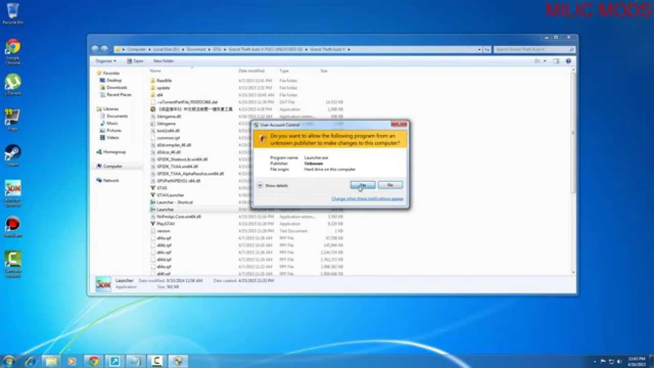Open address bar history dropdown
The image size is (654, 368).
[480, 50]
